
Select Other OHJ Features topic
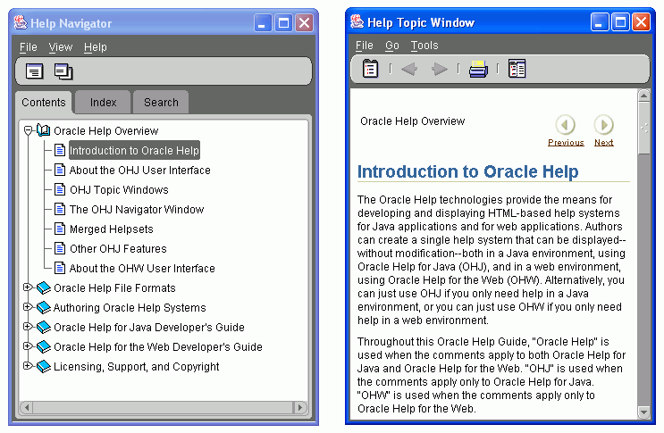118,248
